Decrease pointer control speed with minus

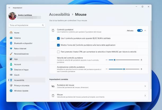coord(106,60)
